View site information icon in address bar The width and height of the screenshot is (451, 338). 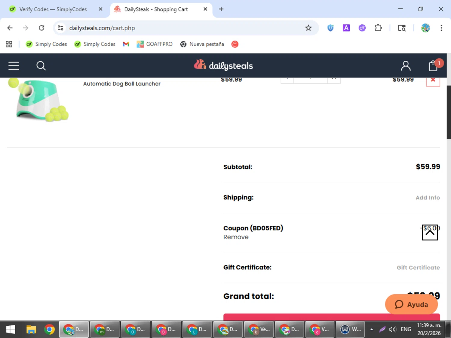[x=60, y=28]
